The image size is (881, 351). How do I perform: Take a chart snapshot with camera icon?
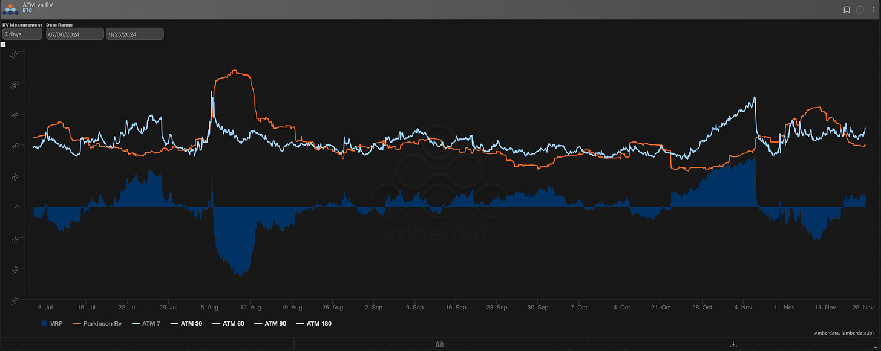(x=440, y=344)
